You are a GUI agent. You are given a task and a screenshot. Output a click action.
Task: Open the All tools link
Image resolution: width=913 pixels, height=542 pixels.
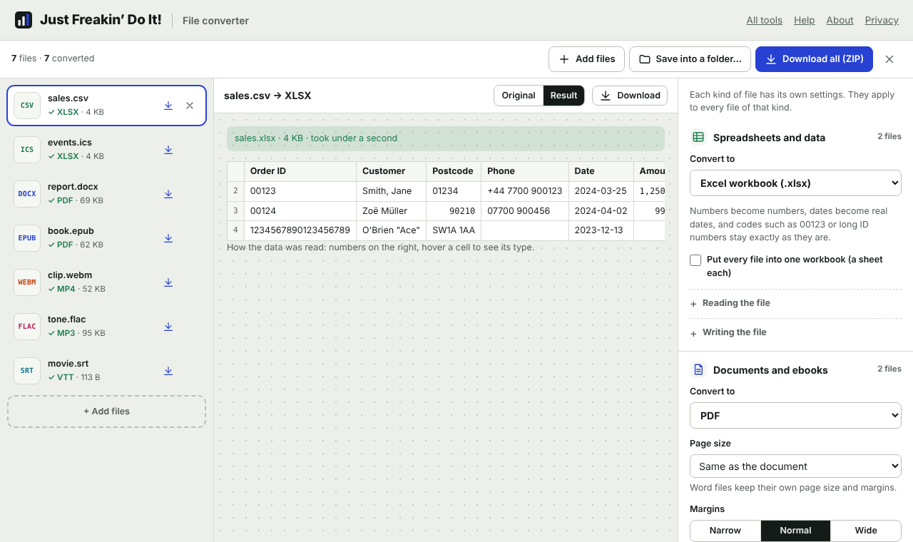click(x=765, y=20)
